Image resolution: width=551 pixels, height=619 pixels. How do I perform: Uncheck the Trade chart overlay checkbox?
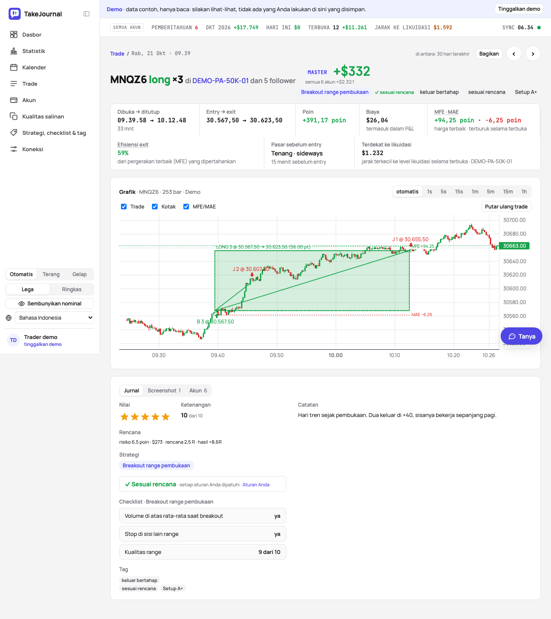click(x=124, y=207)
